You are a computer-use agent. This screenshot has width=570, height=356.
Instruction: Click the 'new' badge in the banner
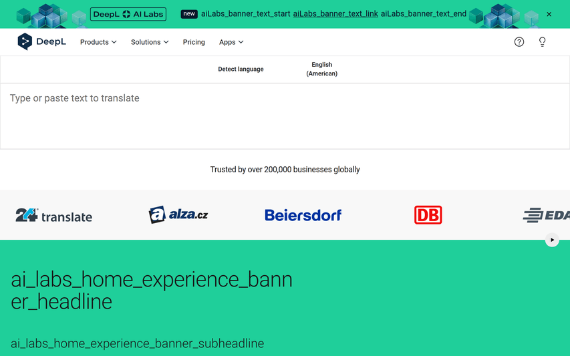click(189, 14)
